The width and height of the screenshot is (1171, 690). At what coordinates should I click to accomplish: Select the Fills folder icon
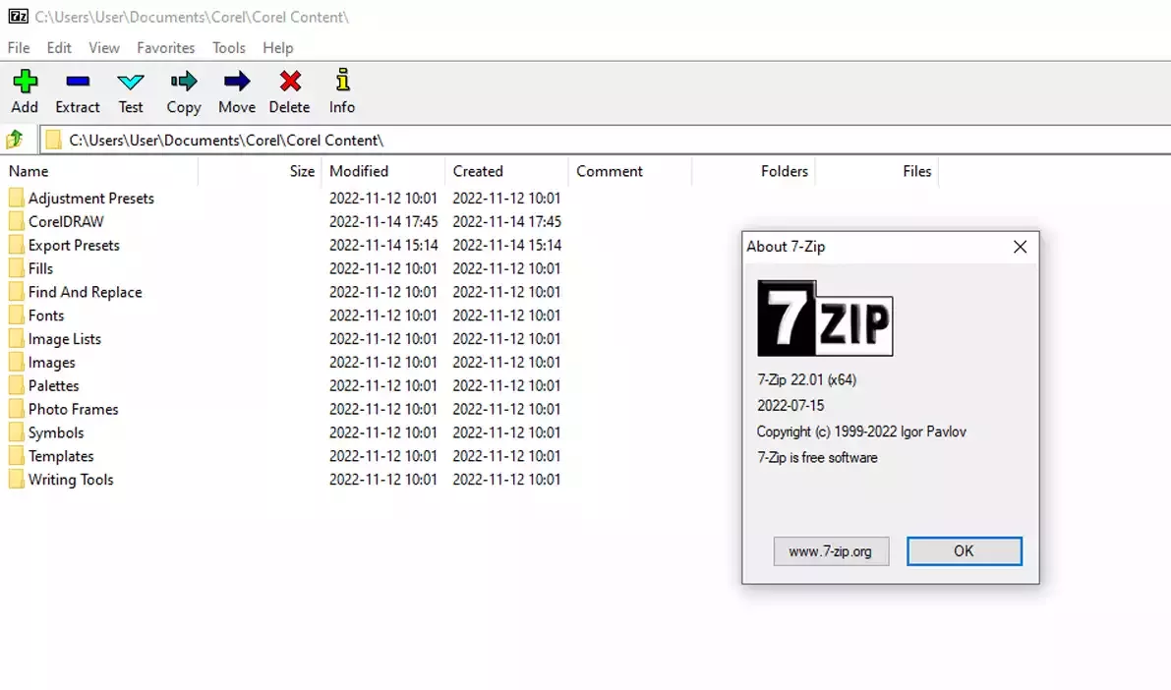click(x=17, y=268)
